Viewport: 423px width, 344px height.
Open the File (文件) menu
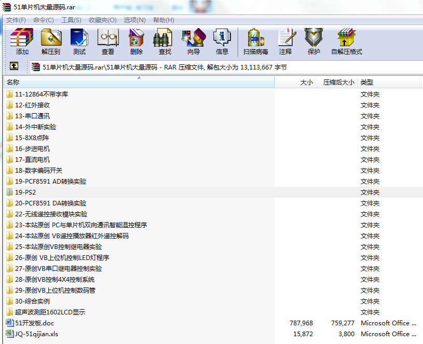pyautogui.click(x=16, y=20)
